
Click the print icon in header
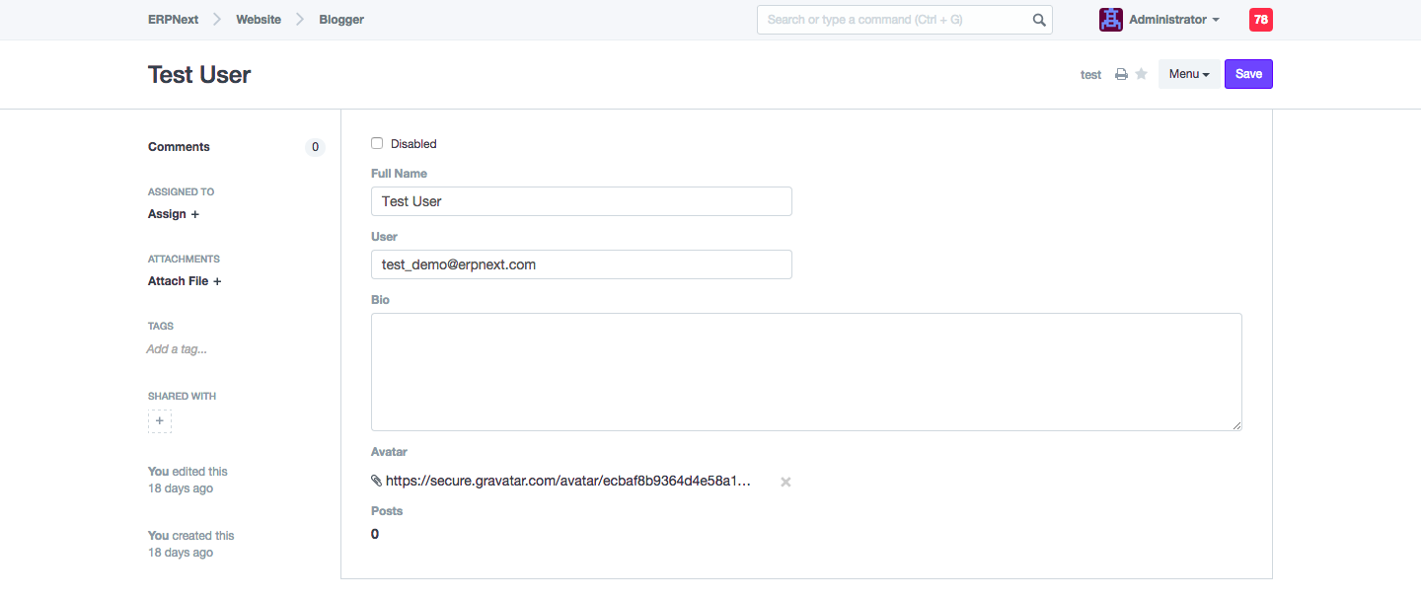pos(1121,75)
